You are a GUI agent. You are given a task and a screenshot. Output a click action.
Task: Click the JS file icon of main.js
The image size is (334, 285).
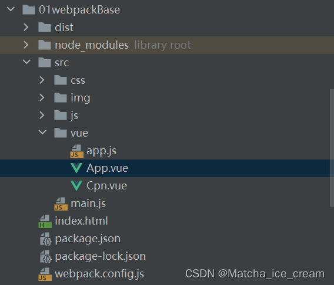pos(61,204)
